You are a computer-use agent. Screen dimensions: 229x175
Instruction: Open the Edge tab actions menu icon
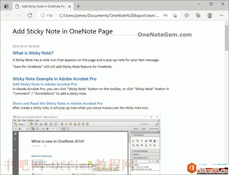tap(6, 6)
